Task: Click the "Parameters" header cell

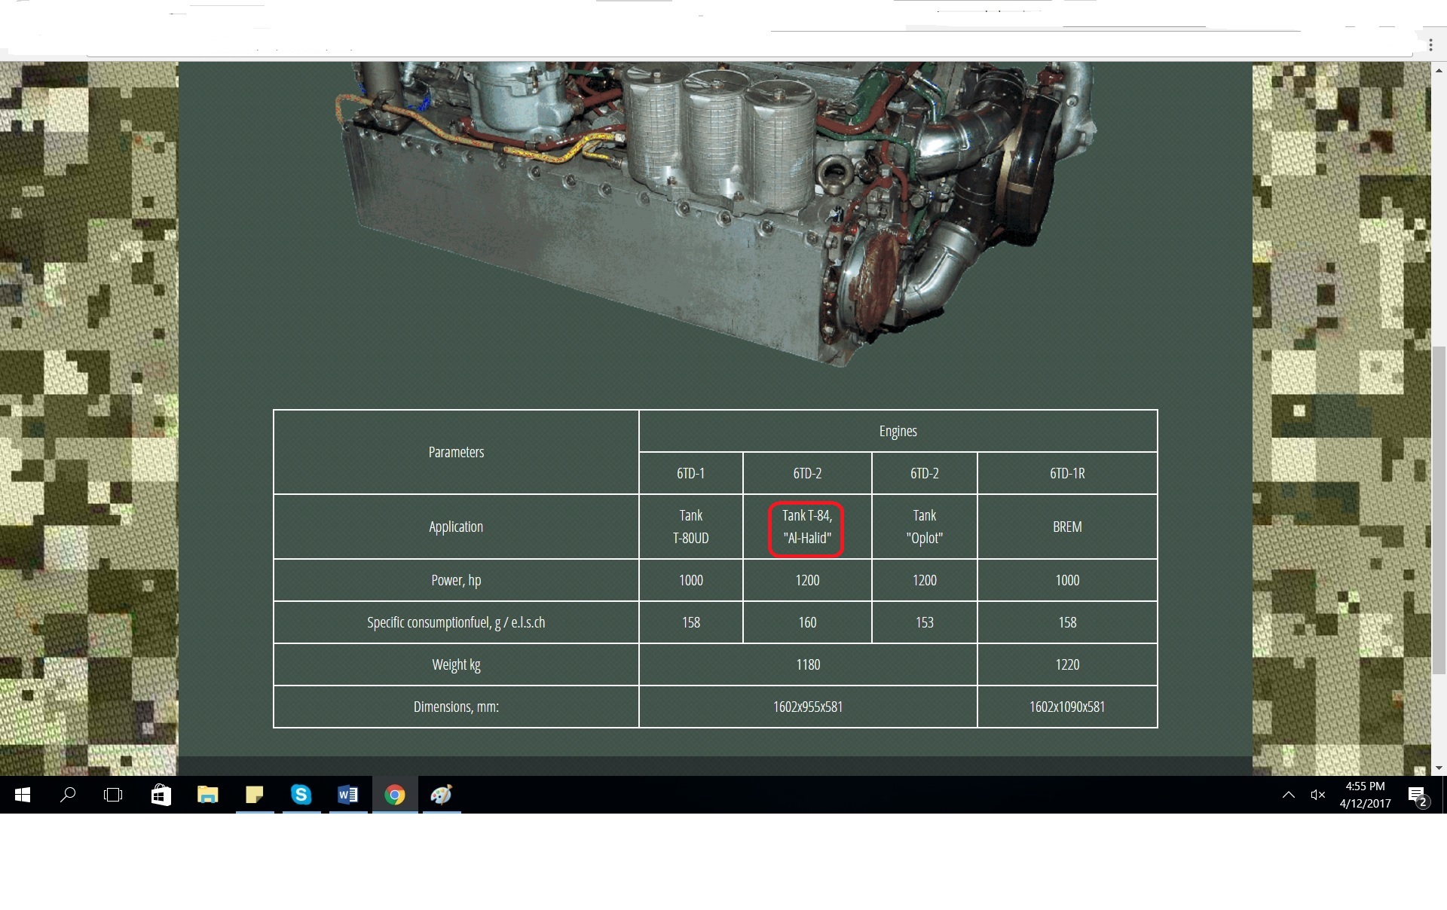Action: click(456, 452)
